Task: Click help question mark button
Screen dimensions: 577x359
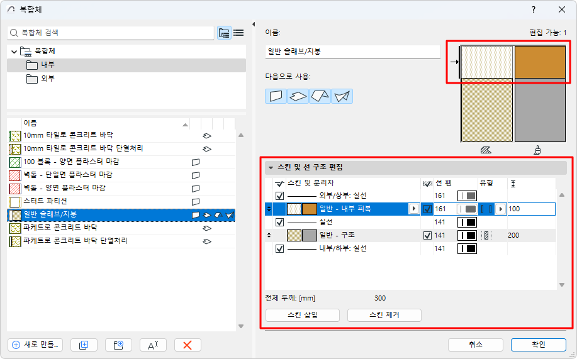Action: pos(534,9)
